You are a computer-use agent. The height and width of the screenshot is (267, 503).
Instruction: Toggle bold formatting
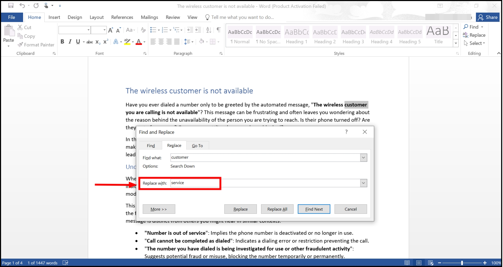(62, 41)
